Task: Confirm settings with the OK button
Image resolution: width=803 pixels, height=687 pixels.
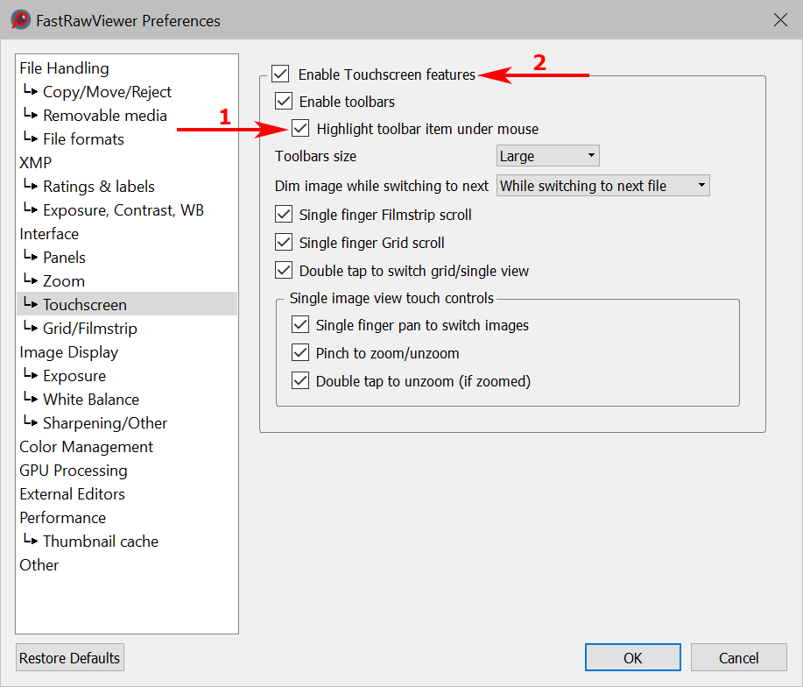Action: [632, 658]
